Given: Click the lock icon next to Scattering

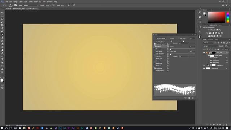Looking at the screenshot, I should (167, 47).
